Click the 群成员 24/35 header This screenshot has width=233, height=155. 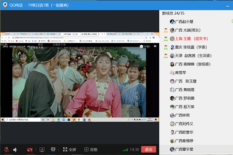[x=173, y=13]
